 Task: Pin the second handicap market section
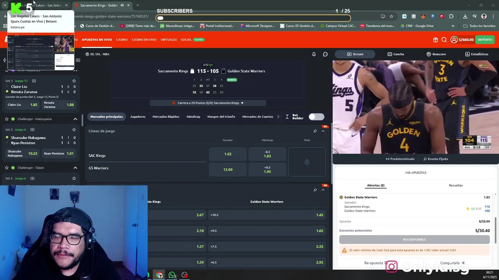click(x=315, y=190)
